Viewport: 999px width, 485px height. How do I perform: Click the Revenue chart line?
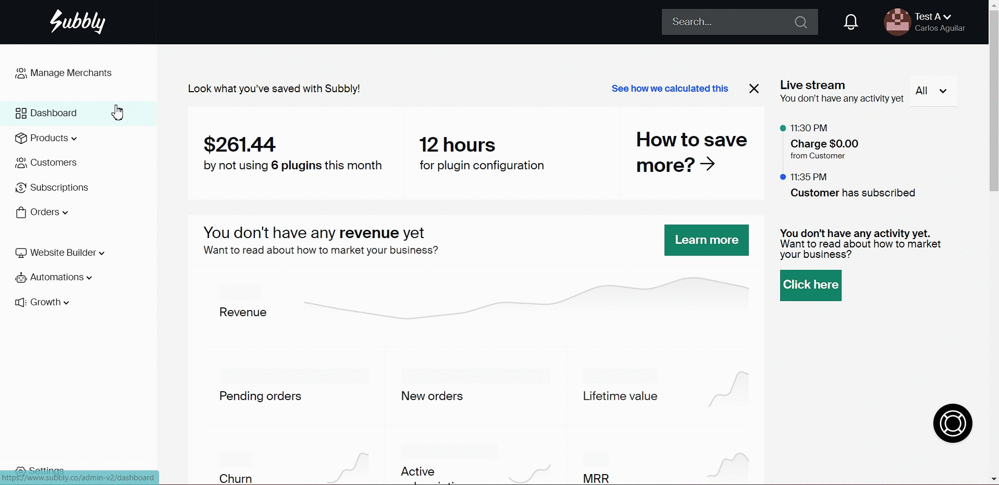click(x=526, y=298)
